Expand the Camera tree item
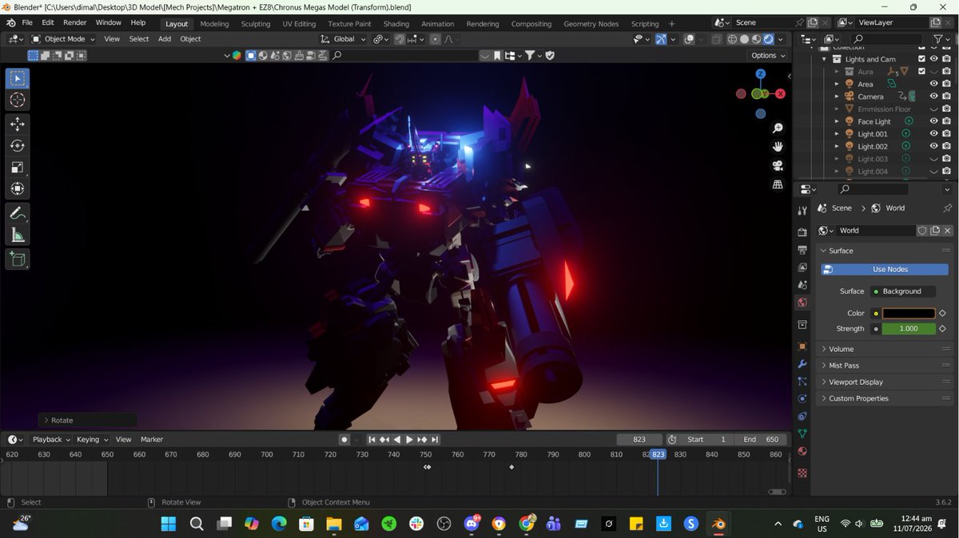Screen dimensions: 959x538 837,97
